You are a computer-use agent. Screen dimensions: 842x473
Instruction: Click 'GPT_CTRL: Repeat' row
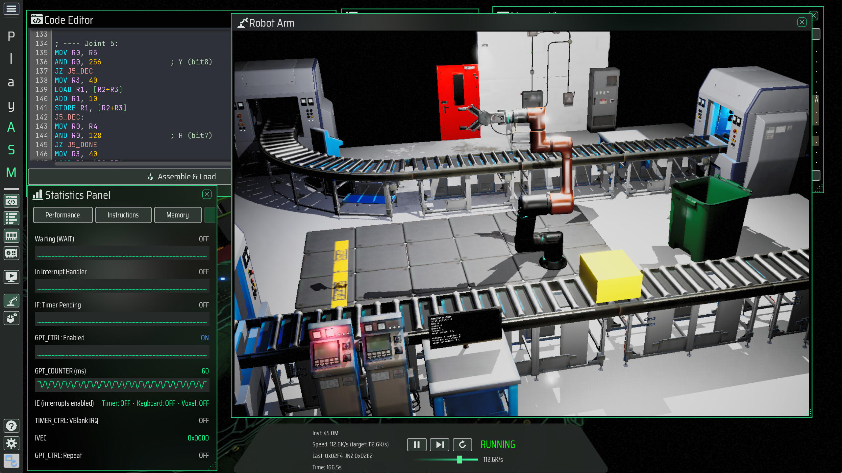tap(122, 456)
